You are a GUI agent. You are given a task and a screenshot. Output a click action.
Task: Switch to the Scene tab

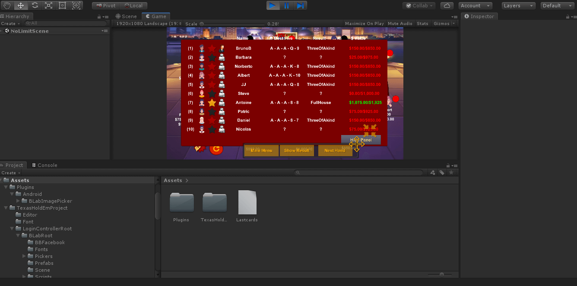coord(126,16)
